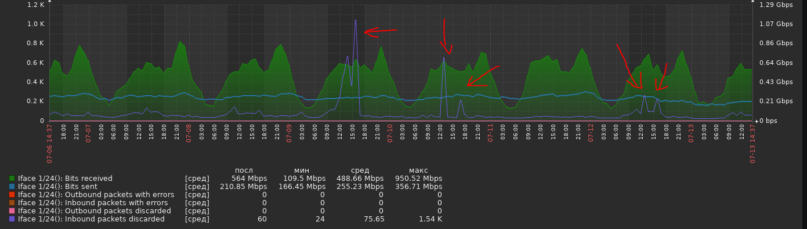Click the 07-06 14:37 start timestamp label
Screen dimensions: 807x229
(x=50, y=143)
